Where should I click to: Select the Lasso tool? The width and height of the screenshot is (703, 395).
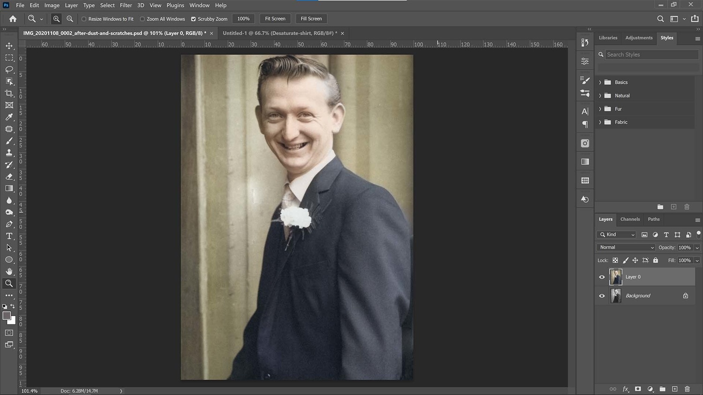9,69
